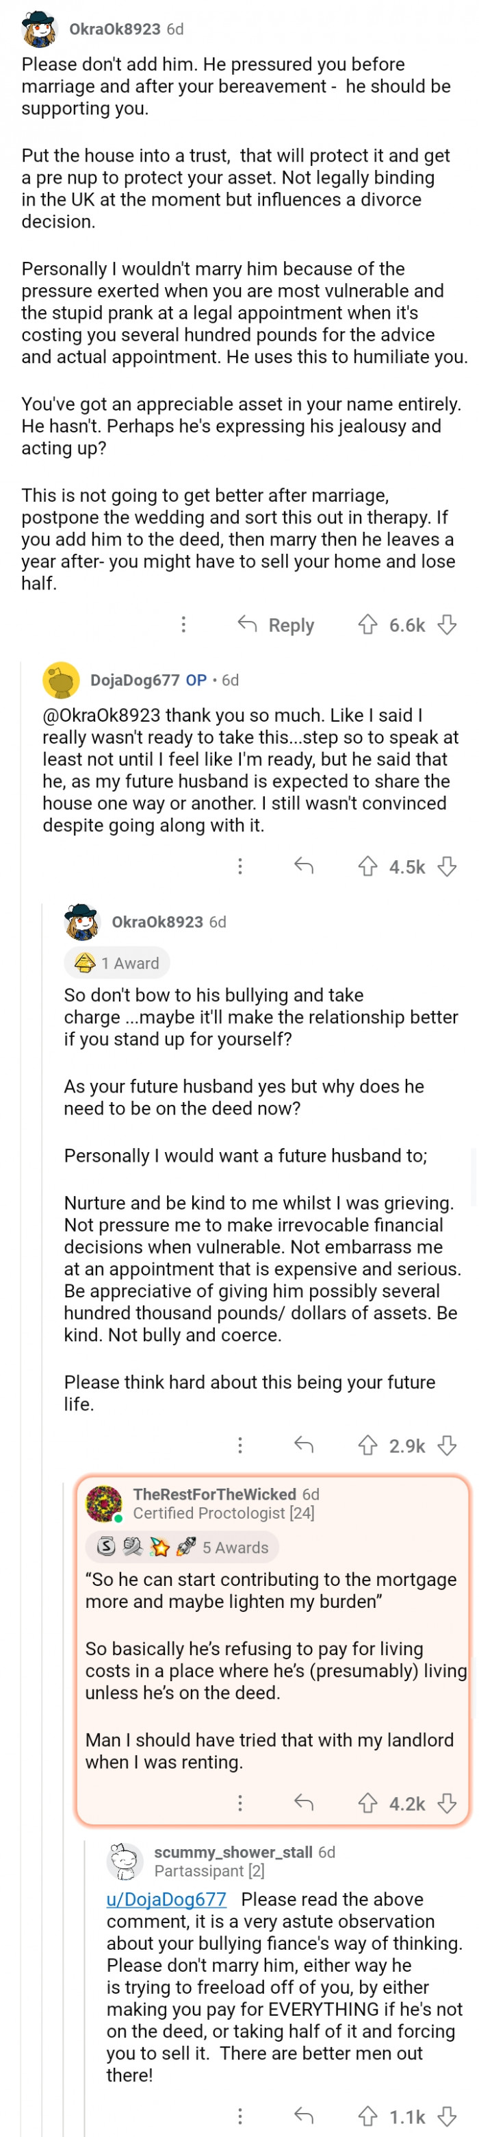The image size is (479, 2137).
Task: Open options menu on 2.9k comment
Action: pyautogui.click(x=240, y=1446)
